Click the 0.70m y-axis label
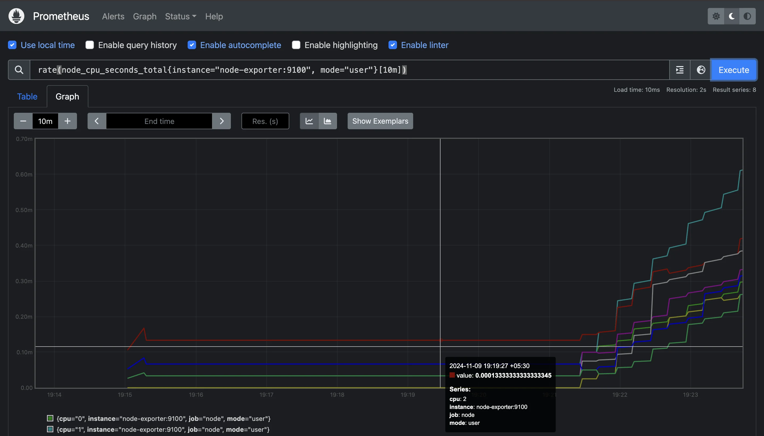The height and width of the screenshot is (436, 764). pos(24,139)
